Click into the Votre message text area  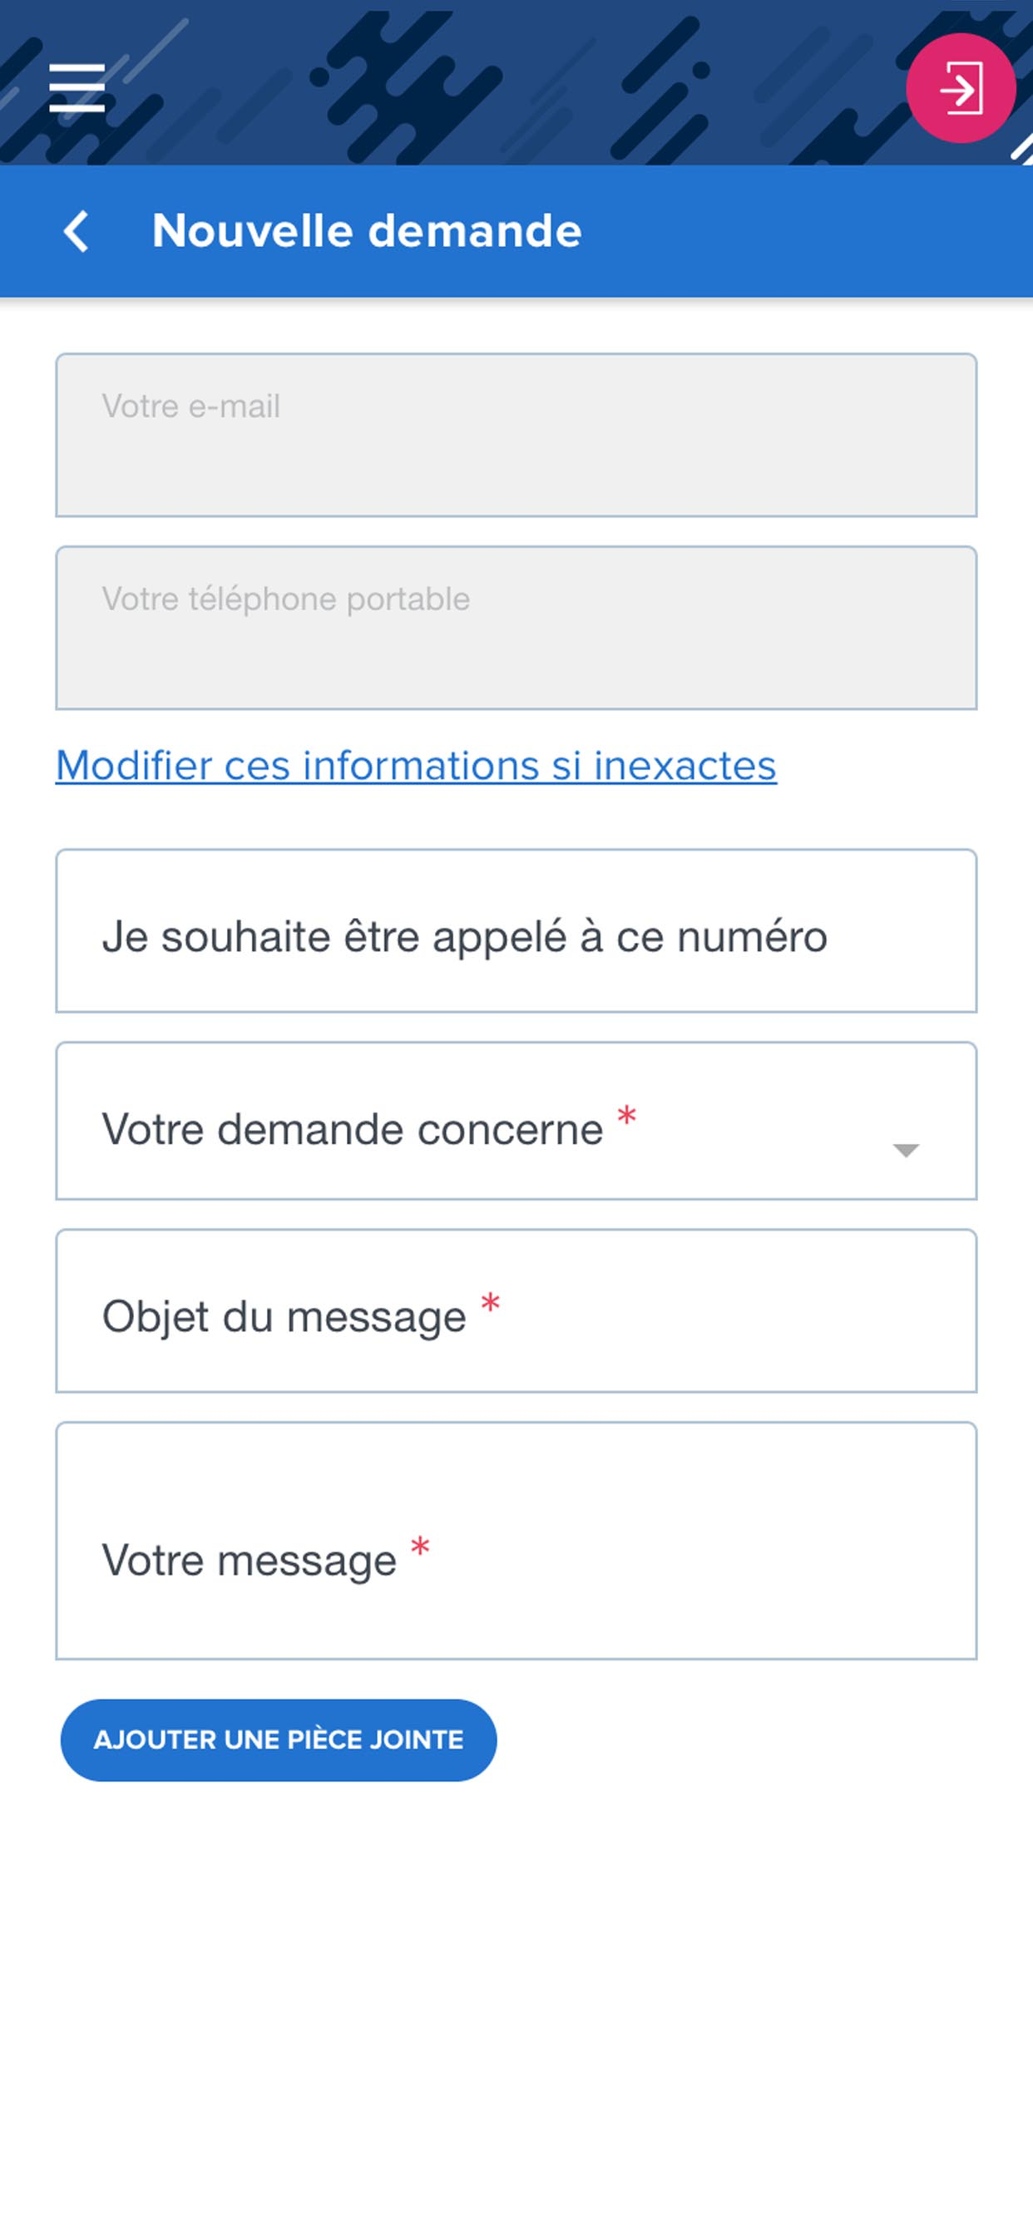(x=516, y=1541)
